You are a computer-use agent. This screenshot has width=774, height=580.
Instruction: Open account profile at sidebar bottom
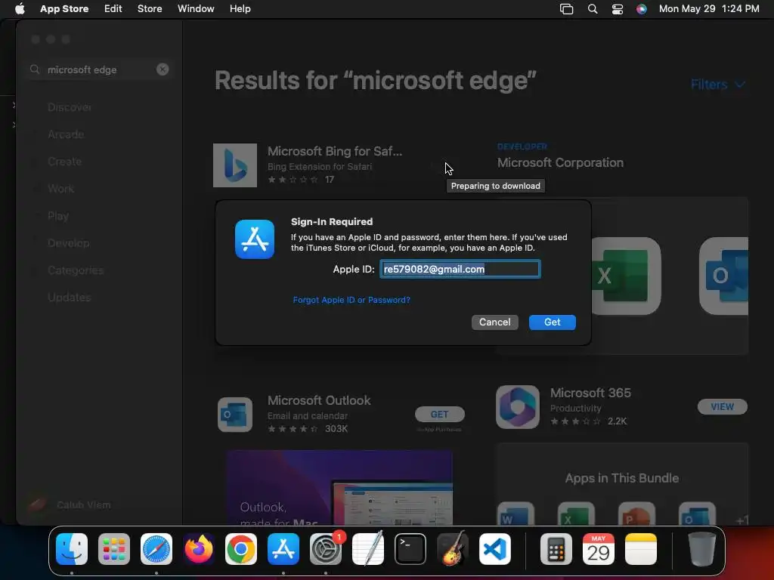[x=70, y=504]
